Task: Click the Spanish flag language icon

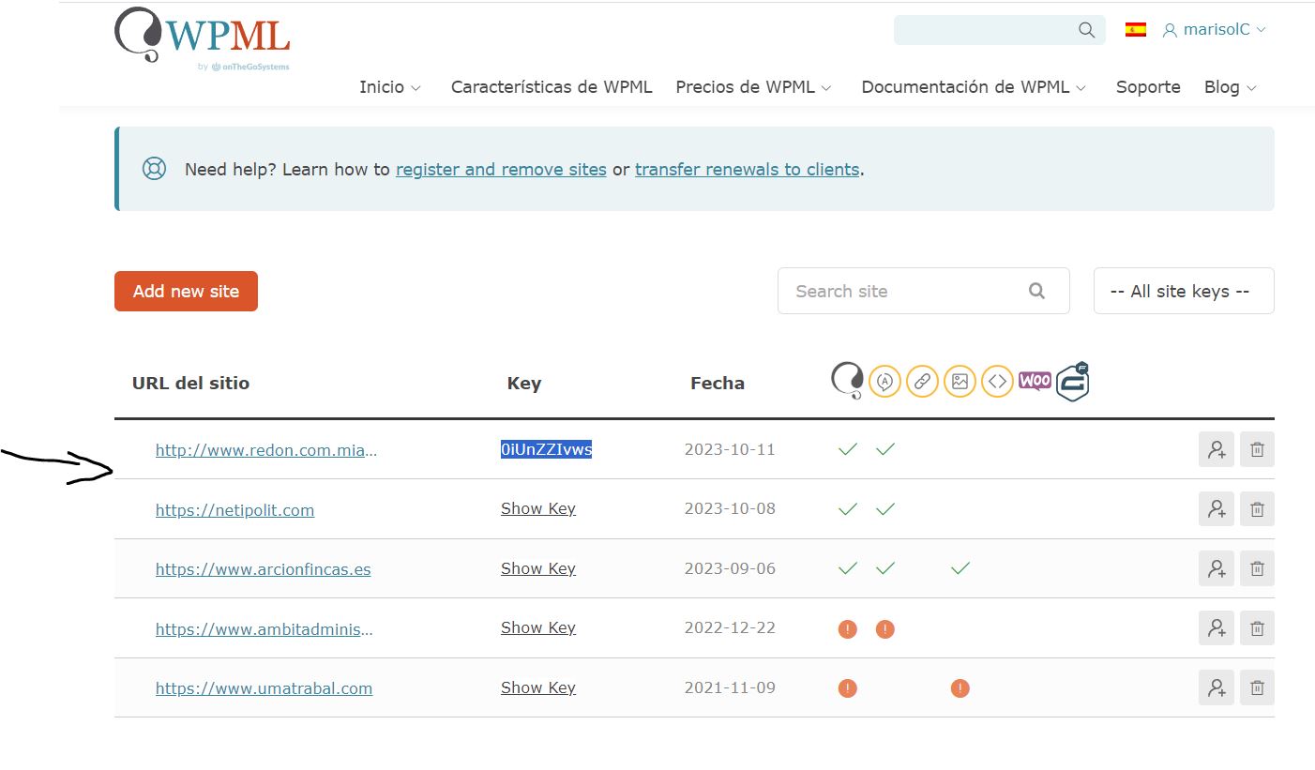Action: (1135, 29)
